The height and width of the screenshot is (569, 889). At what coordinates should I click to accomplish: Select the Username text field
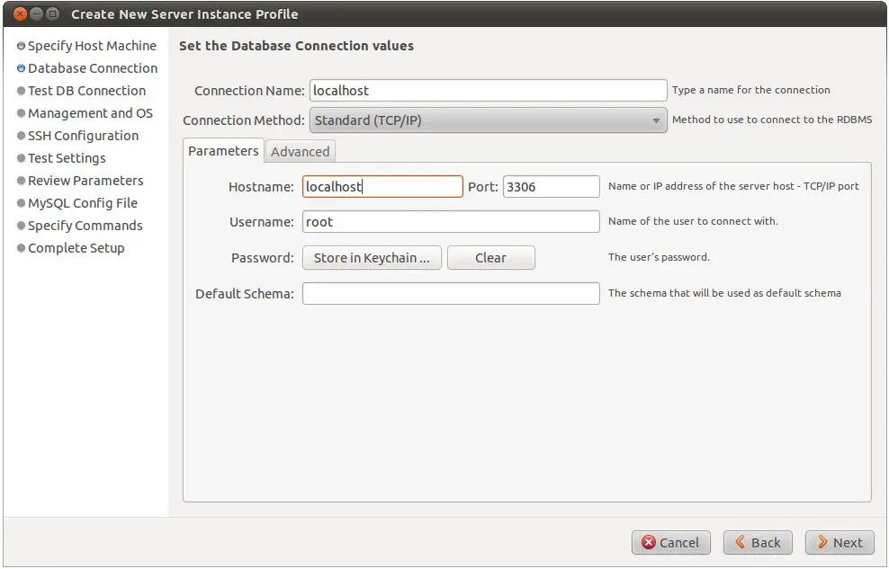(450, 222)
